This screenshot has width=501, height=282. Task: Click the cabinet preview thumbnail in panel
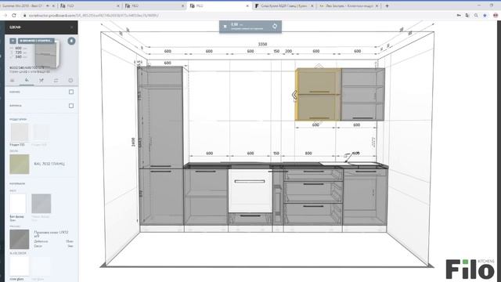[47, 55]
